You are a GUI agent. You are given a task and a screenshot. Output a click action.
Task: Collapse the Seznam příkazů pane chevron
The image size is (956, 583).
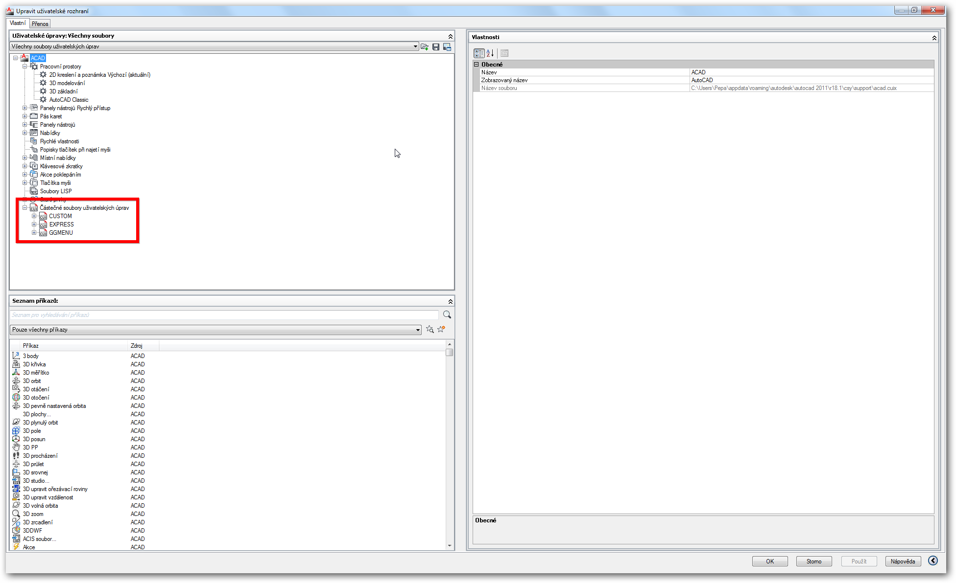(x=450, y=301)
